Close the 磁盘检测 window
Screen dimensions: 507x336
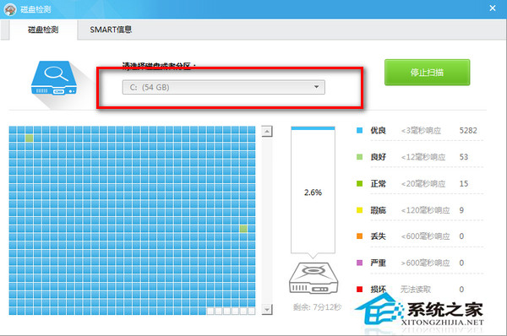(493, 8)
